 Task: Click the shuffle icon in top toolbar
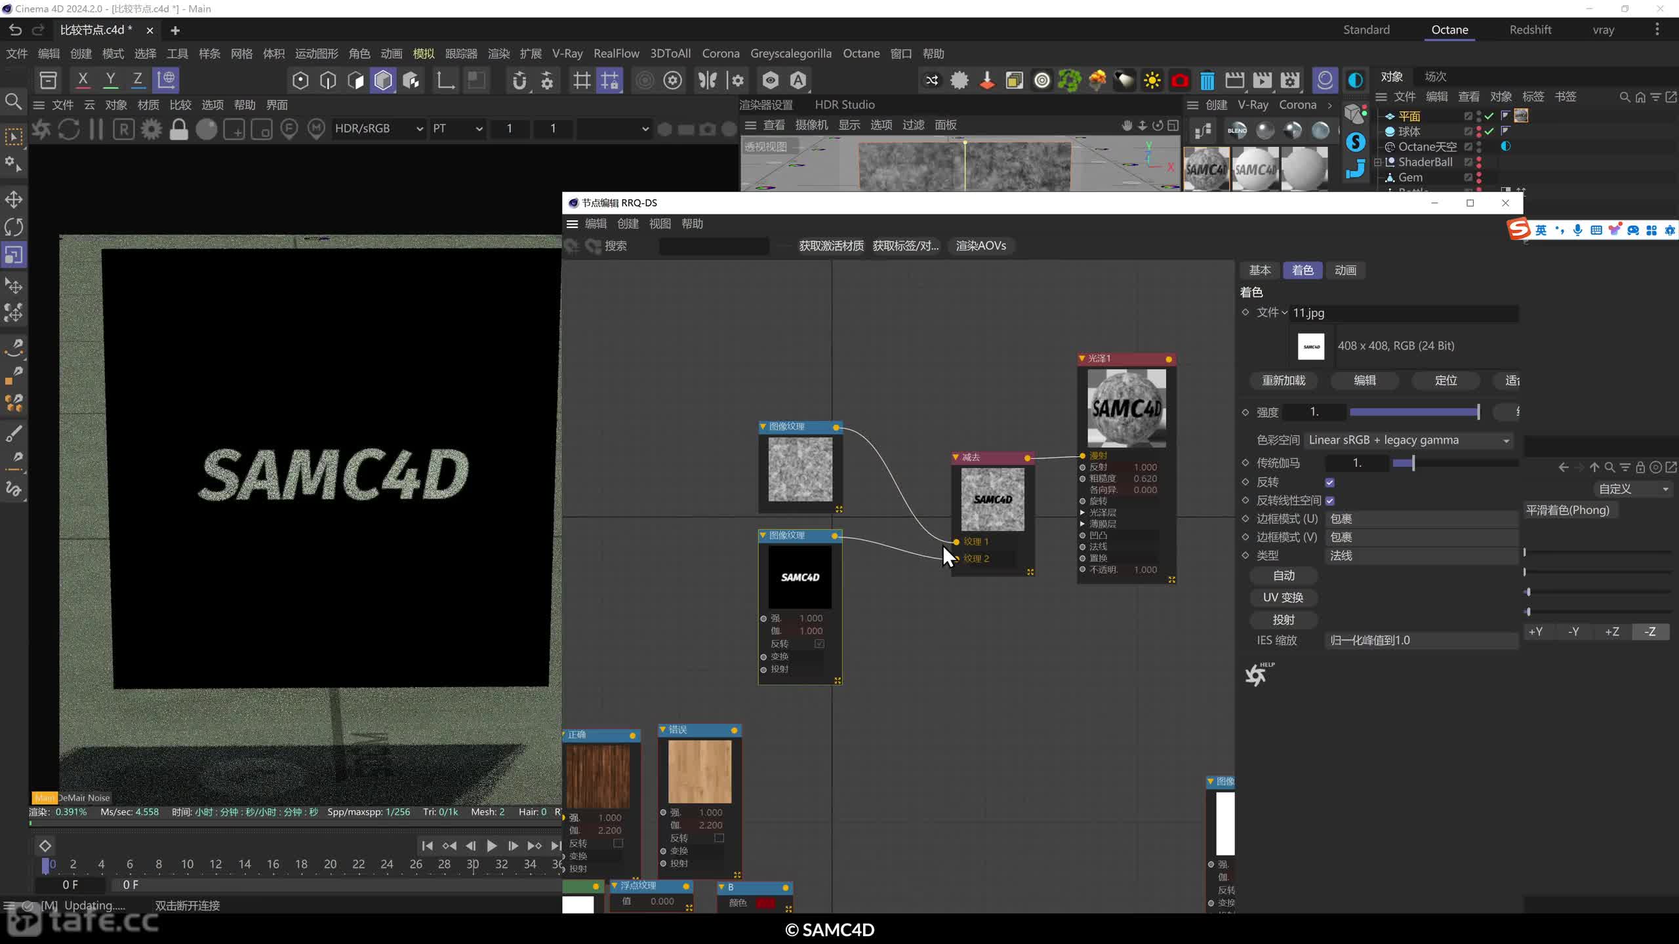(931, 80)
